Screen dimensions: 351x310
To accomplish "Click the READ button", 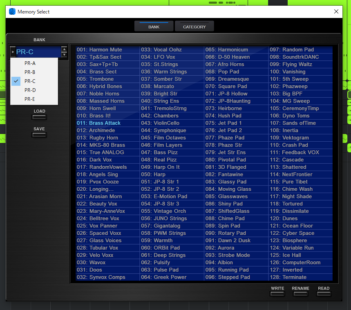I will [x=324, y=294].
